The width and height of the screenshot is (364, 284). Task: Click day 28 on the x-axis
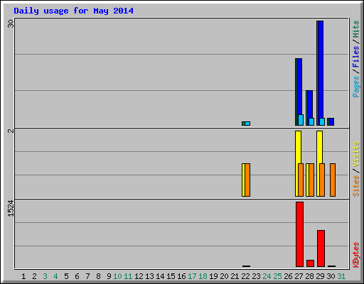(309, 276)
